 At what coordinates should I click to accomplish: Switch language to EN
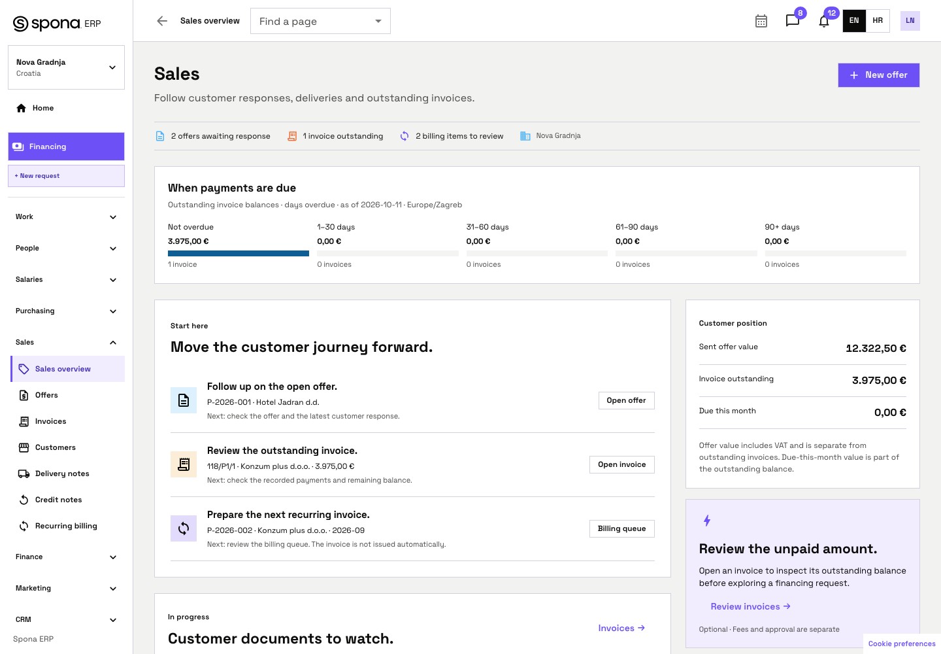pyautogui.click(x=854, y=21)
